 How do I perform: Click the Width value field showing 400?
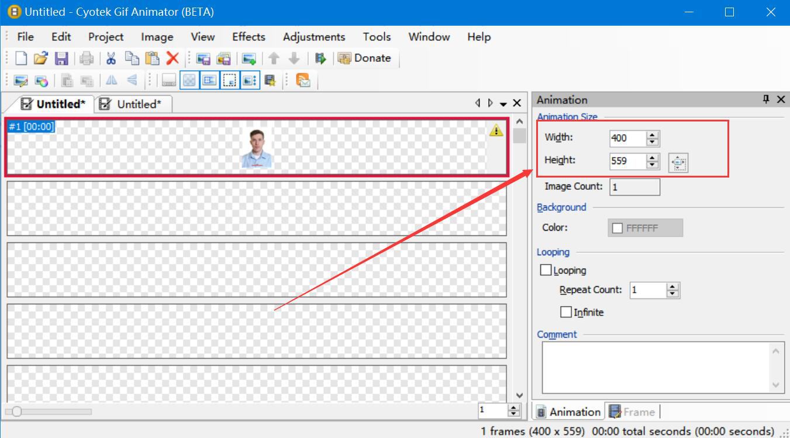click(628, 138)
